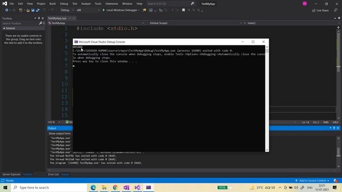Click the Debug Console taskbar icon

point(149,187)
